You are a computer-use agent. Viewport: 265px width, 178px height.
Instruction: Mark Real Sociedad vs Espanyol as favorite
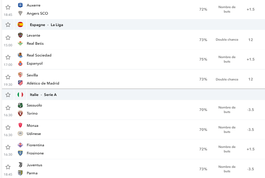(x=8, y=57)
